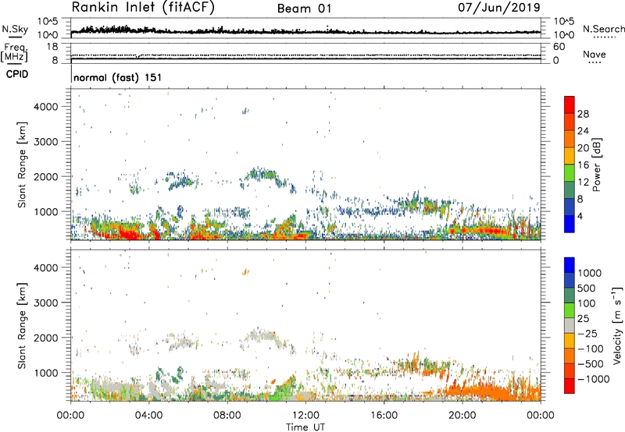Click the '4' Power colorbar value
The width and height of the screenshot is (625, 432).
click(x=580, y=217)
